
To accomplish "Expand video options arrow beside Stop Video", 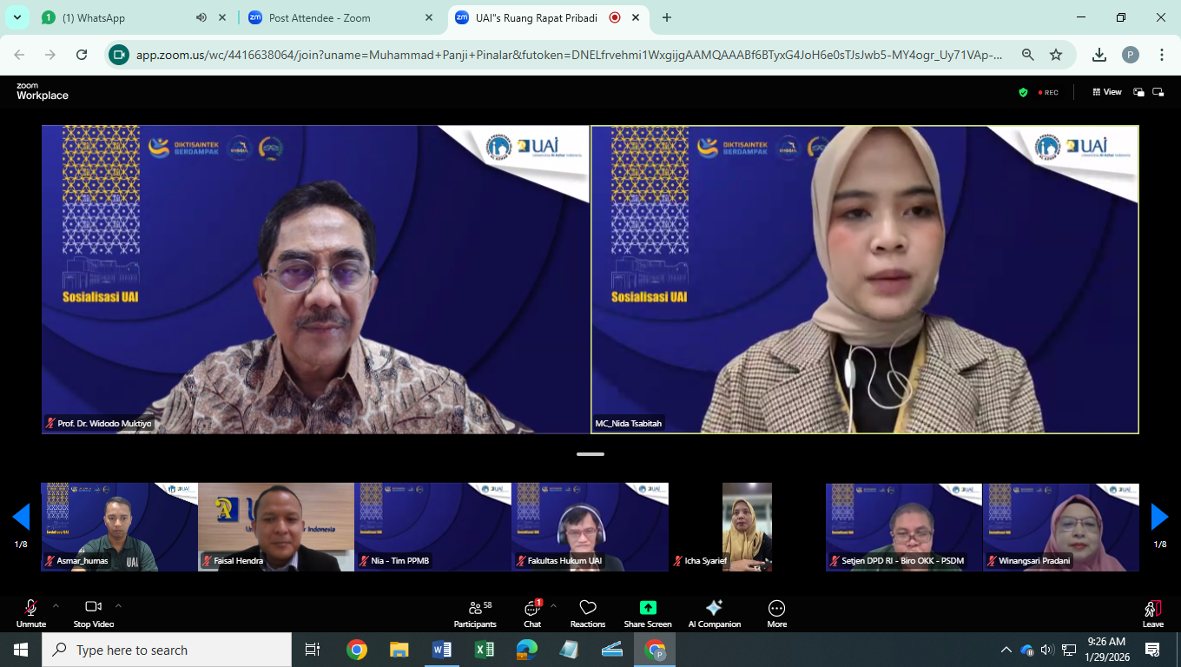I will [x=118, y=605].
